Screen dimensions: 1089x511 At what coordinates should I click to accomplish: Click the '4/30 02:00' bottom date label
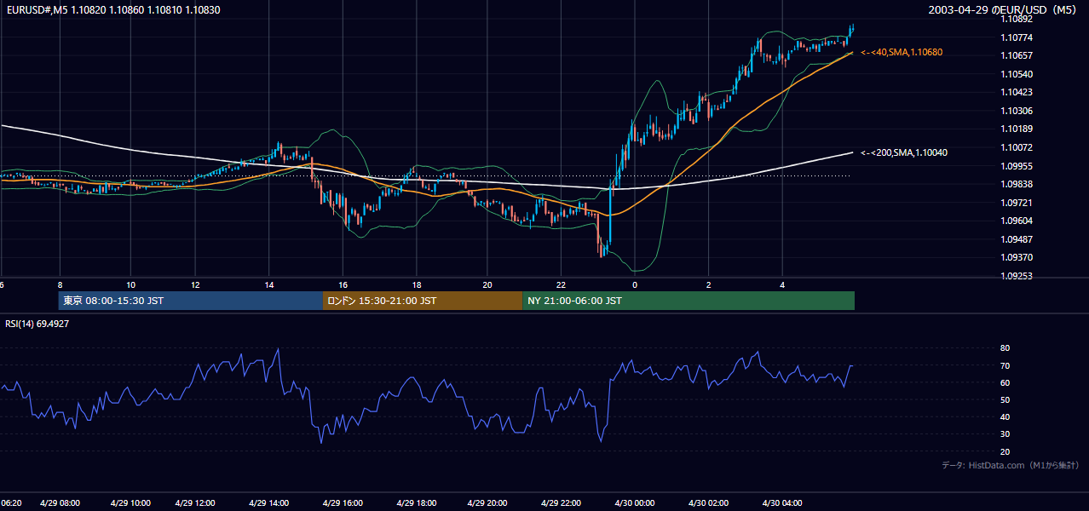point(709,502)
